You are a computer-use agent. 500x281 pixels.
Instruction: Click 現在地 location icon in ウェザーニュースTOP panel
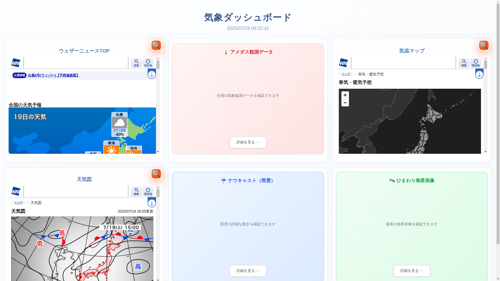148,63
